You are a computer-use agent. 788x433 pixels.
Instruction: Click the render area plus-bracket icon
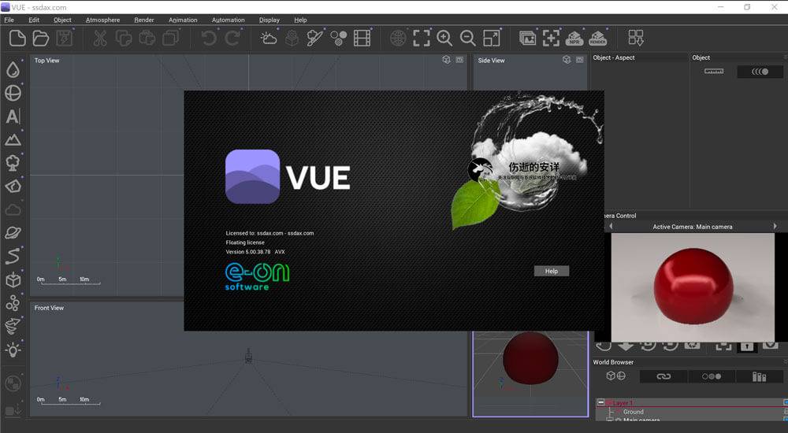pyautogui.click(x=551, y=38)
